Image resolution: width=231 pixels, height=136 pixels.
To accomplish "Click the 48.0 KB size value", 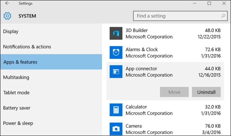I will (x=213, y=30).
